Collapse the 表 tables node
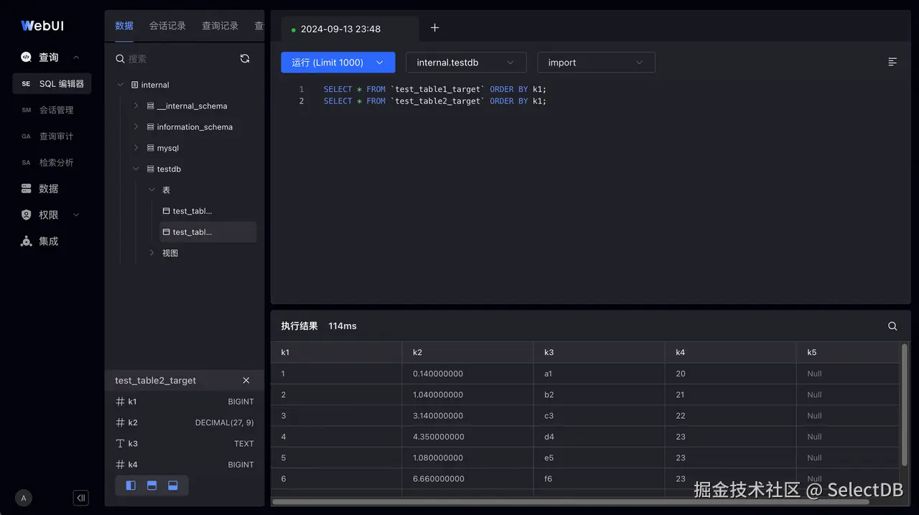 point(151,190)
